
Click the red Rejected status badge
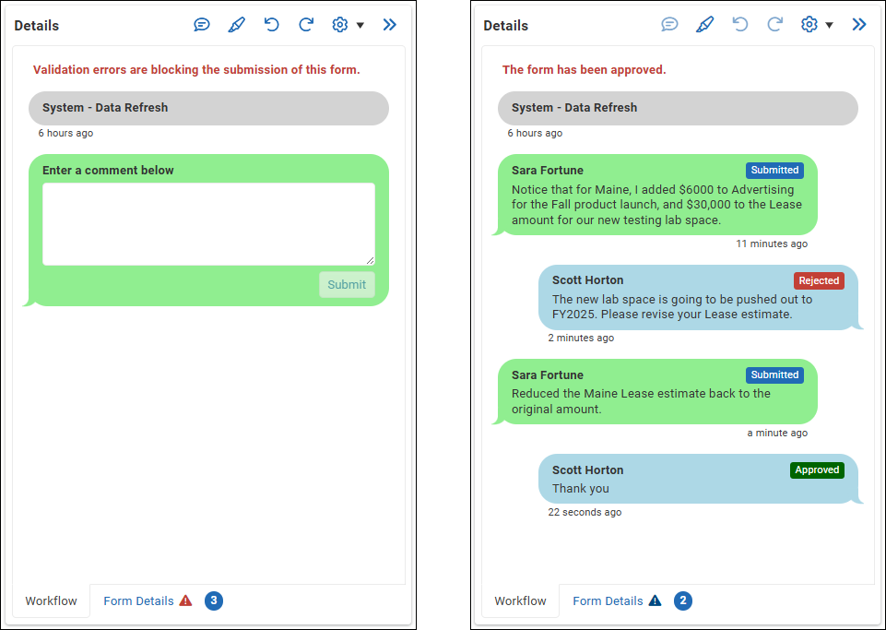pyautogui.click(x=819, y=280)
